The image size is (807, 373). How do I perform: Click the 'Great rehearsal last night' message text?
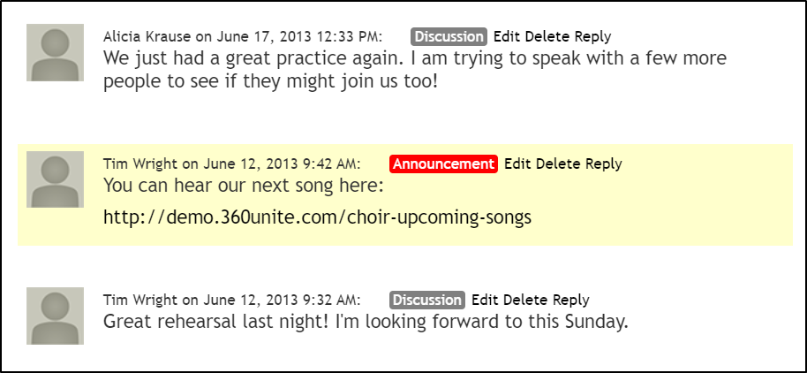coord(366,322)
